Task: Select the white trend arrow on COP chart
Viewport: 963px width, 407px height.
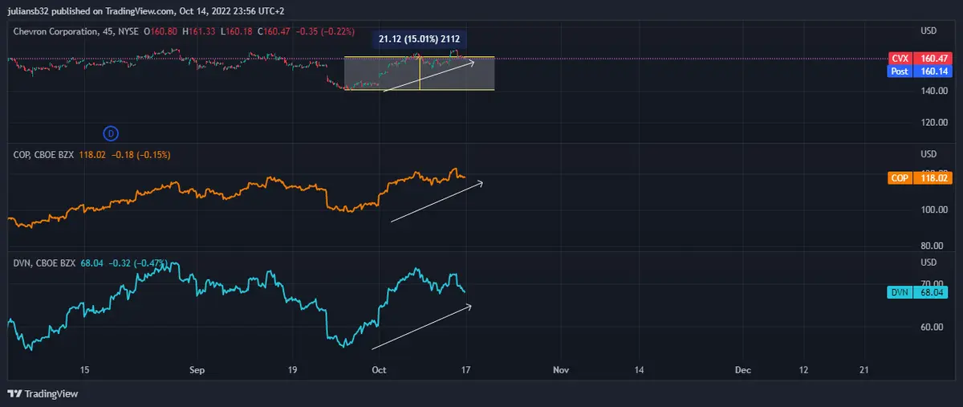Action: coord(437,202)
